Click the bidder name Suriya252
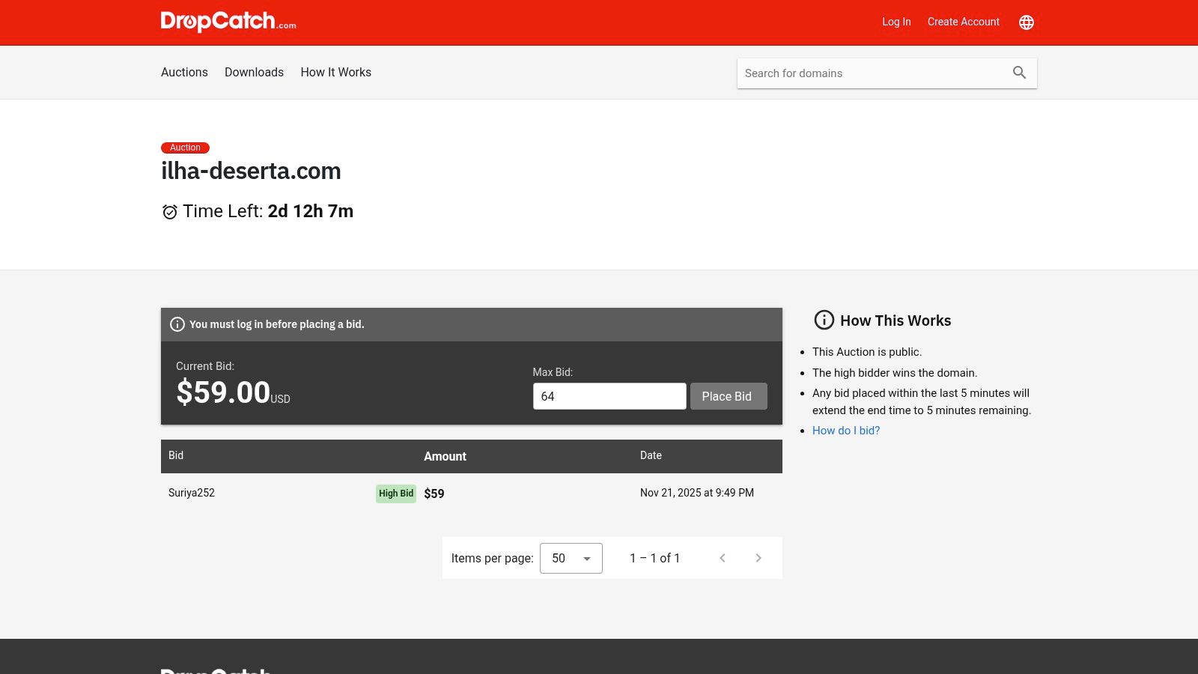 (192, 493)
